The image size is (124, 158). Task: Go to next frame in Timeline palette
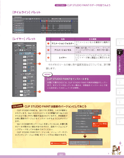[46, 19]
